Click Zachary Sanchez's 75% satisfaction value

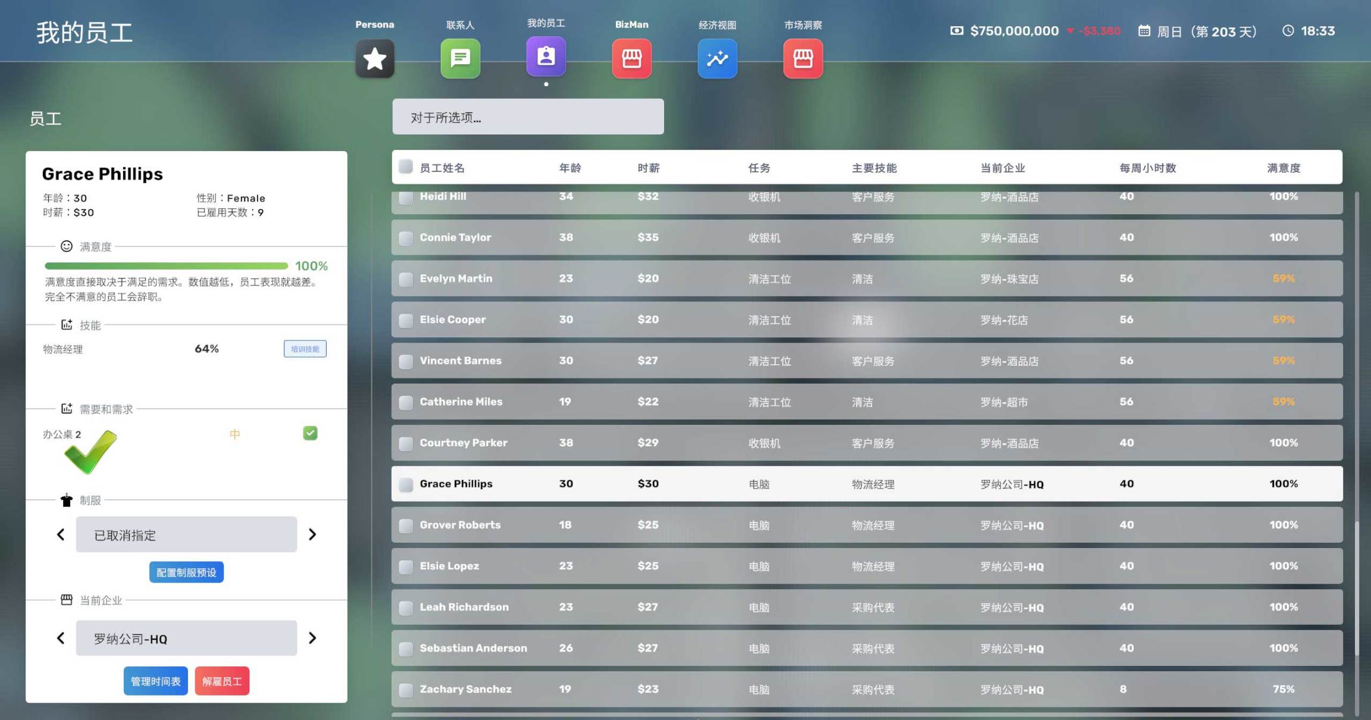tap(1284, 689)
